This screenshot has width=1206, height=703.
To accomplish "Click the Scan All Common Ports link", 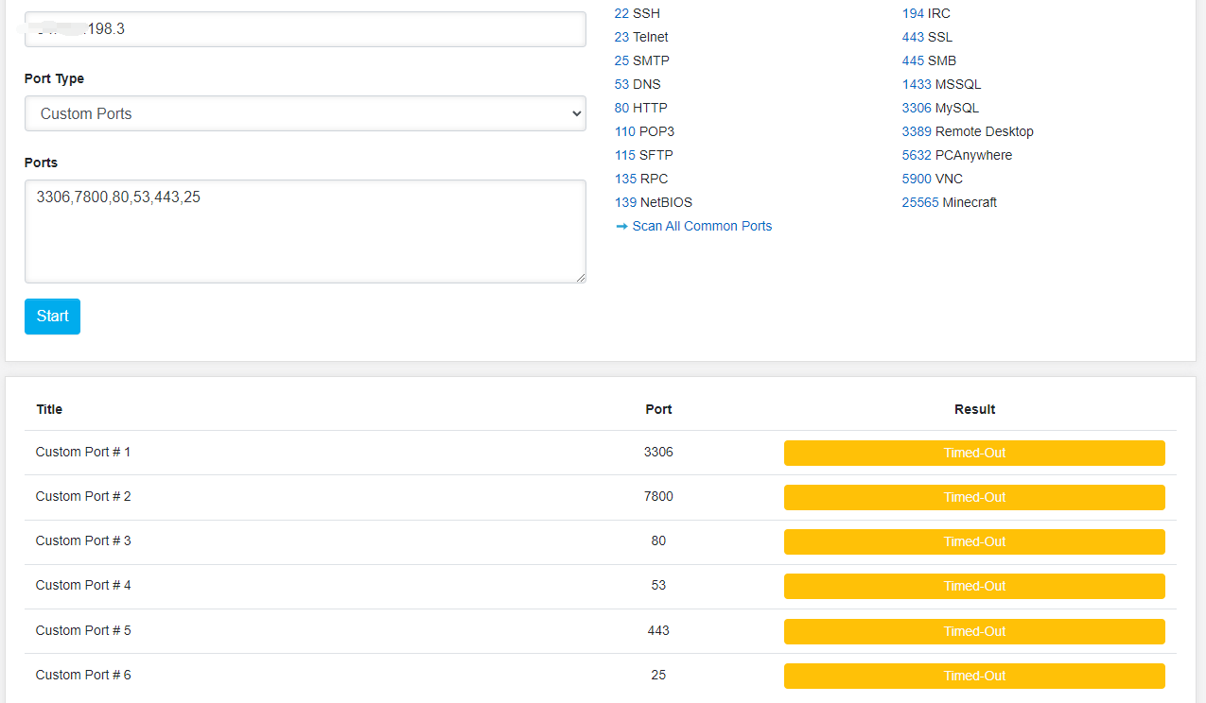I will click(x=702, y=226).
